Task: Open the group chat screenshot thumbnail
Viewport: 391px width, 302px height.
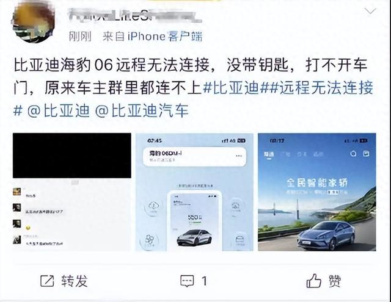Action: point(72,192)
